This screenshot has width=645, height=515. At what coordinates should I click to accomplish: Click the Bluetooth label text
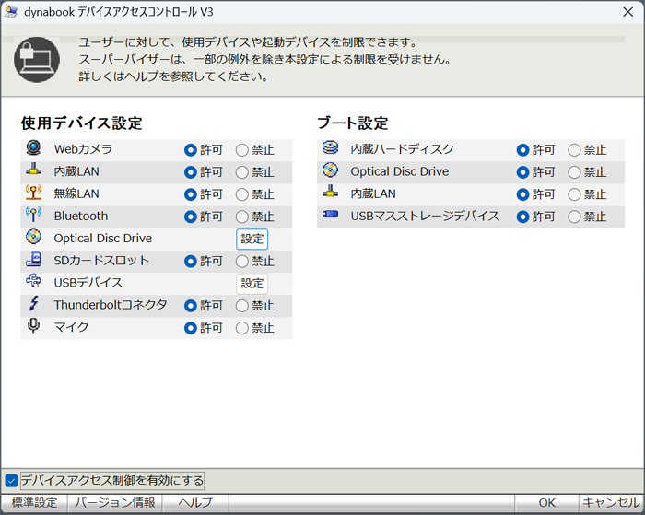[x=81, y=216]
